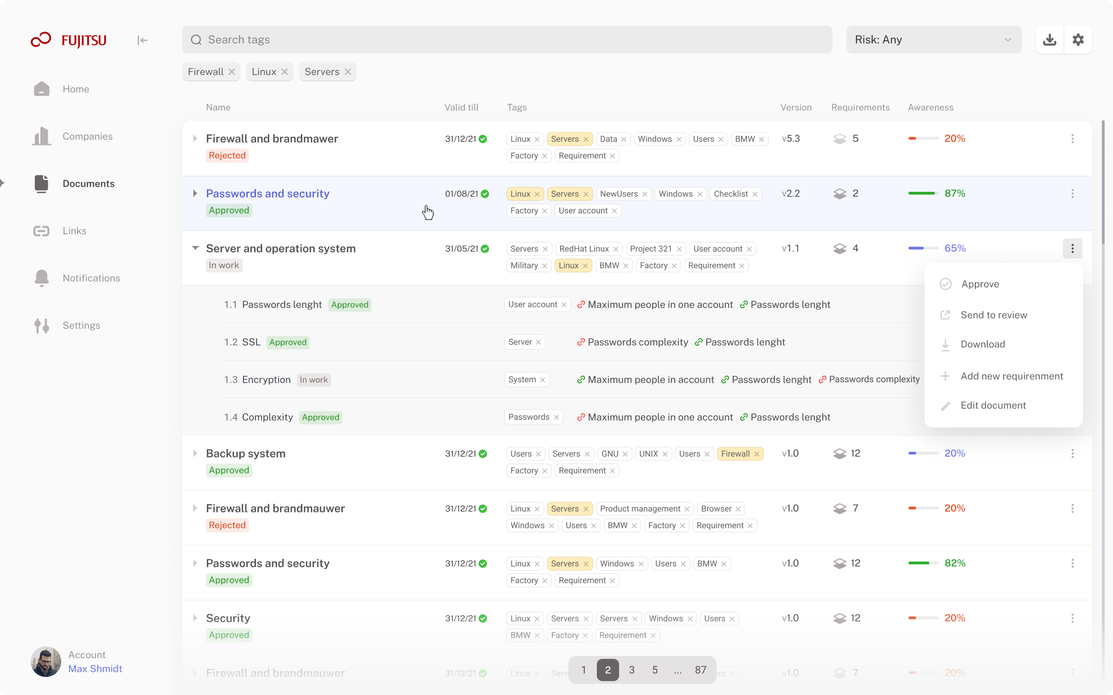Screen dimensions: 1113x695
Task: Click the download icon in top toolbar
Action: (x=1049, y=40)
